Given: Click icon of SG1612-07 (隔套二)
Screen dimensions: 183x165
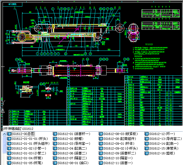Looking at the screenshot, I should coord(55,158).
